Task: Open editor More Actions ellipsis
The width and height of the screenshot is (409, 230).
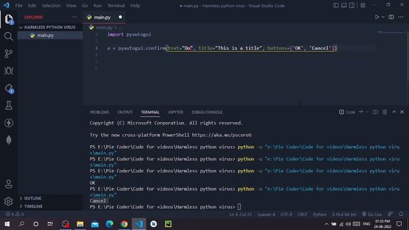Action: pos(401,17)
